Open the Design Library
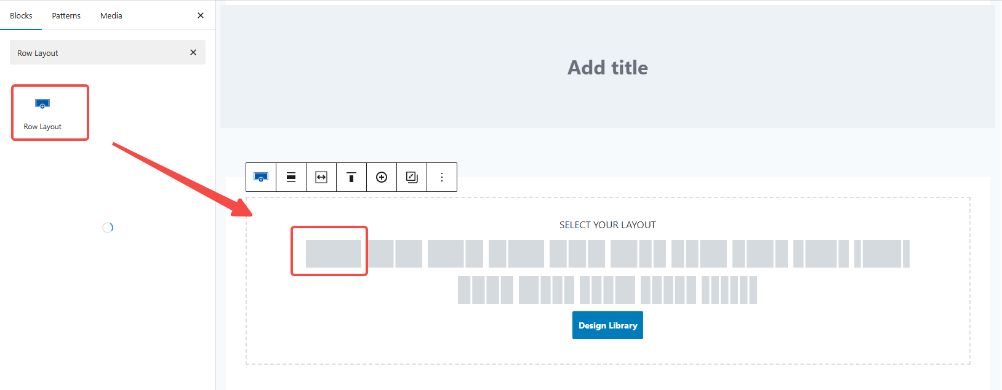This screenshot has width=1002, height=390. click(607, 325)
